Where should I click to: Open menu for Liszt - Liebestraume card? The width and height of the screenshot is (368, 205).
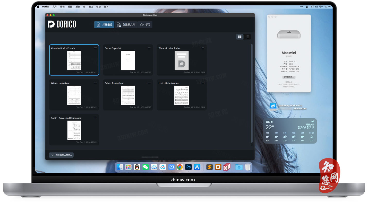(203, 83)
